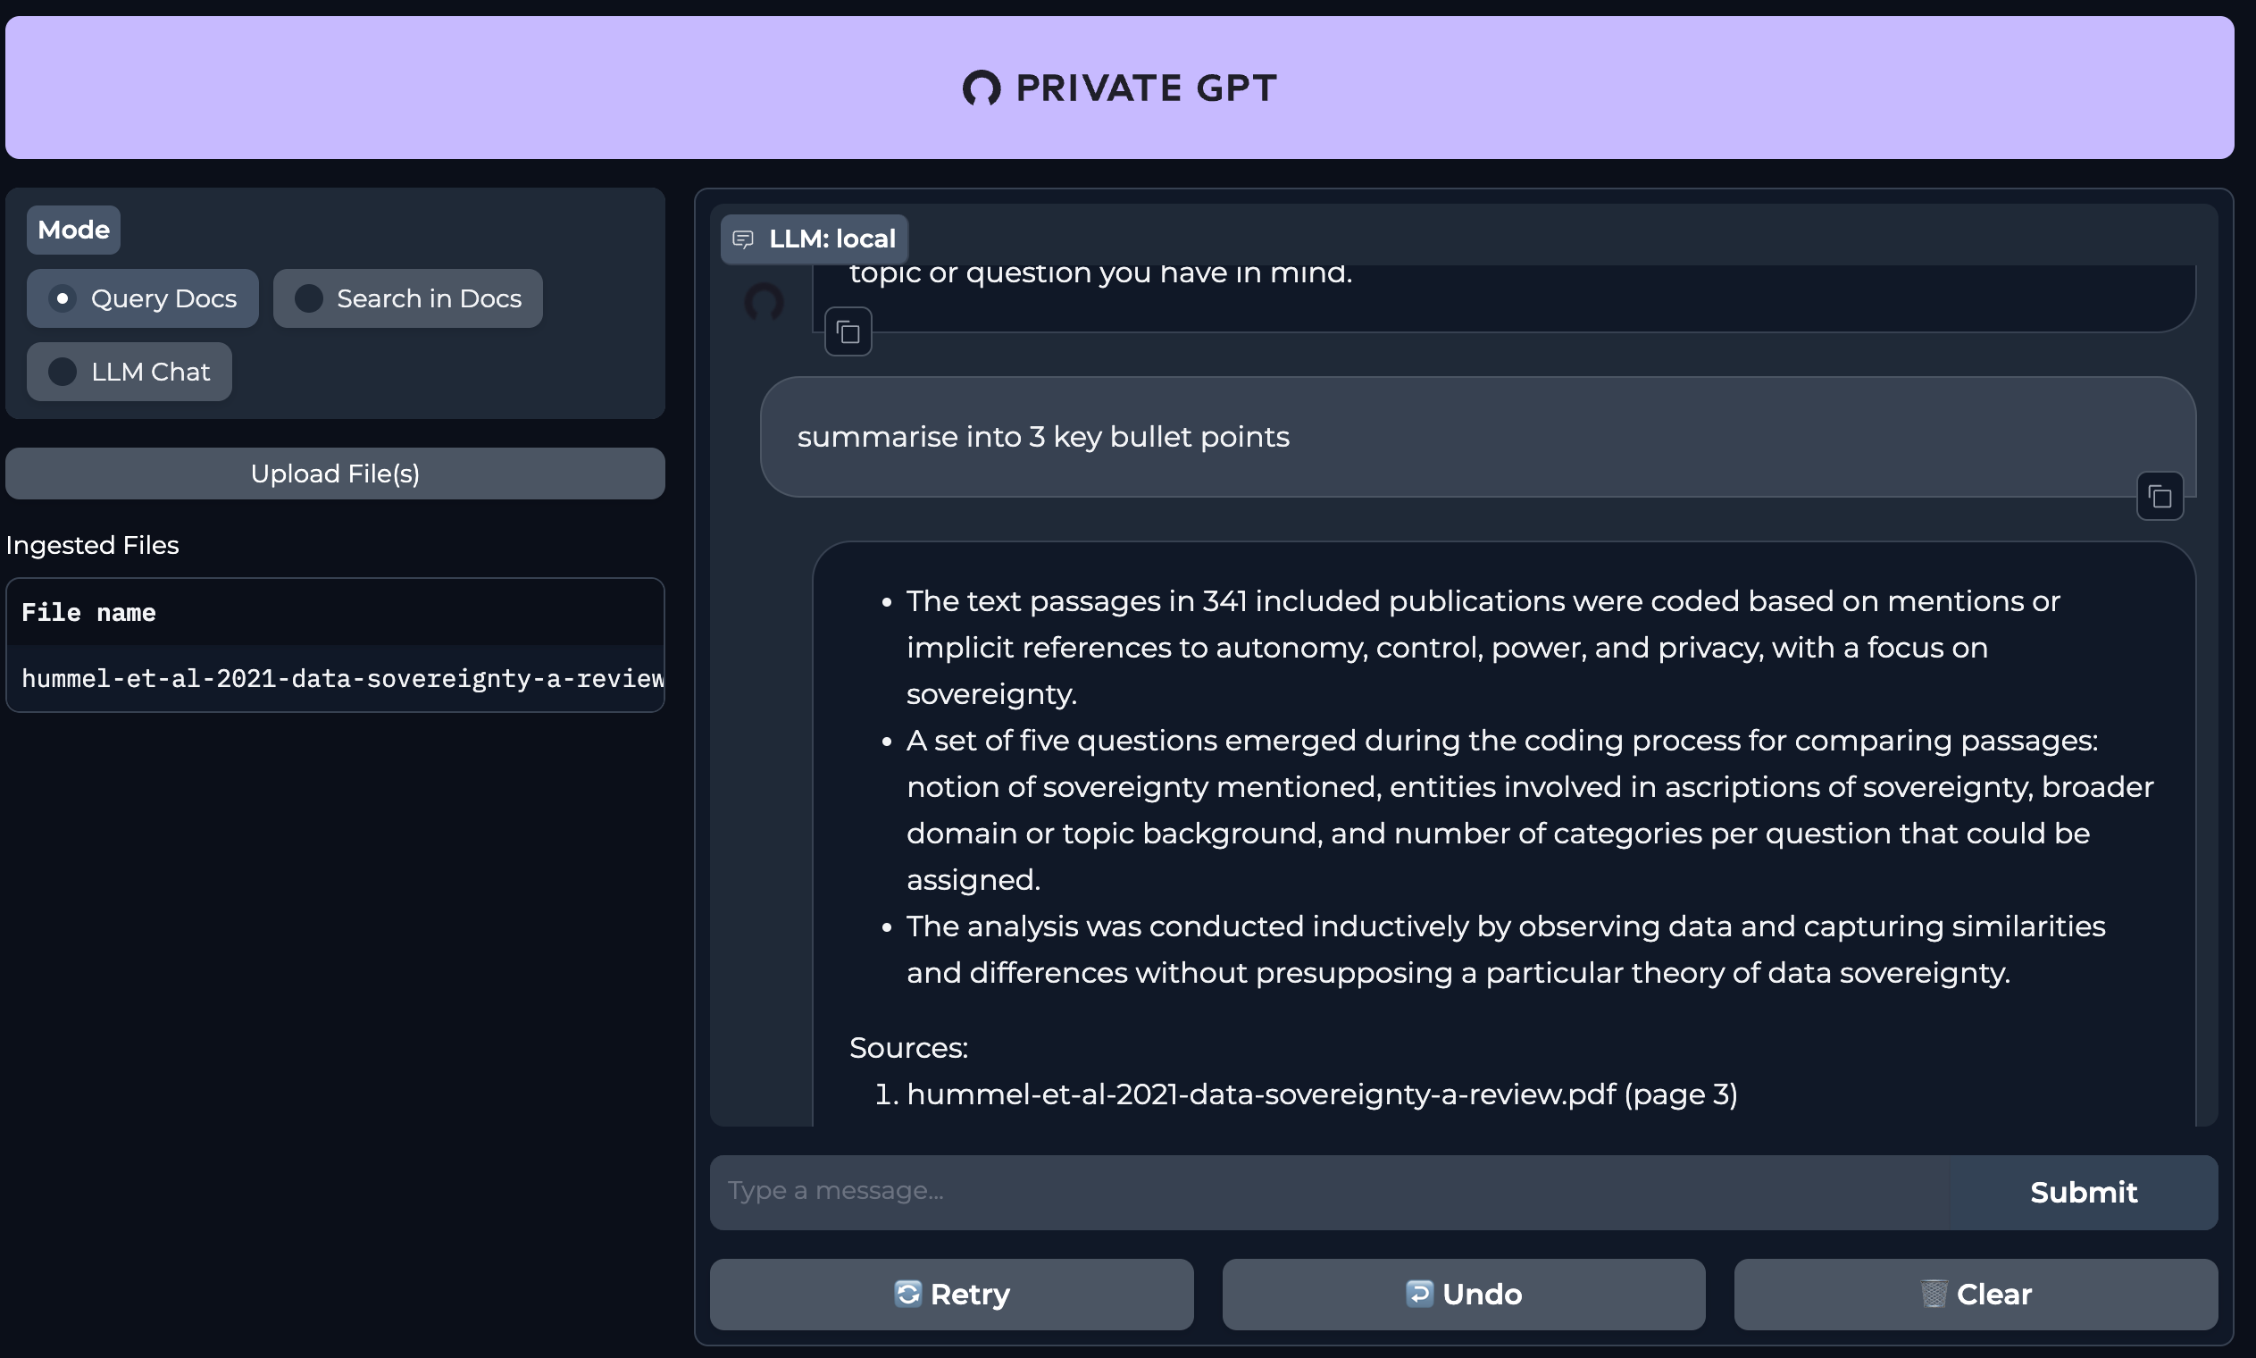This screenshot has width=2256, height=1358.
Task: Click the circular-arrow Retry icon
Action: 908,1293
